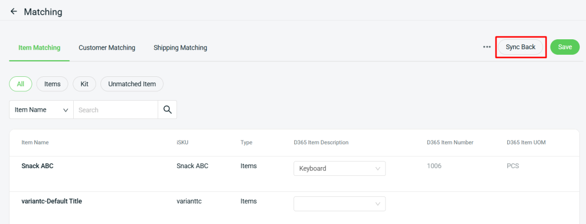586x224 pixels.
Task: Expand the Item Name search-by dropdown
Action: (x=42, y=110)
